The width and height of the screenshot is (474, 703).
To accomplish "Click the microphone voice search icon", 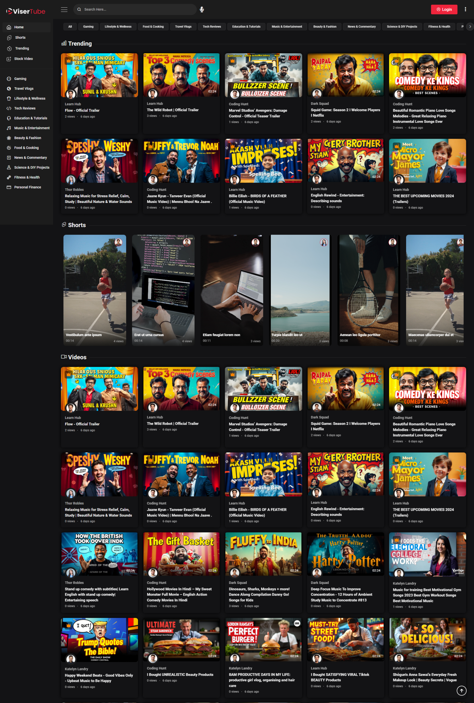I will coord(202,10).
